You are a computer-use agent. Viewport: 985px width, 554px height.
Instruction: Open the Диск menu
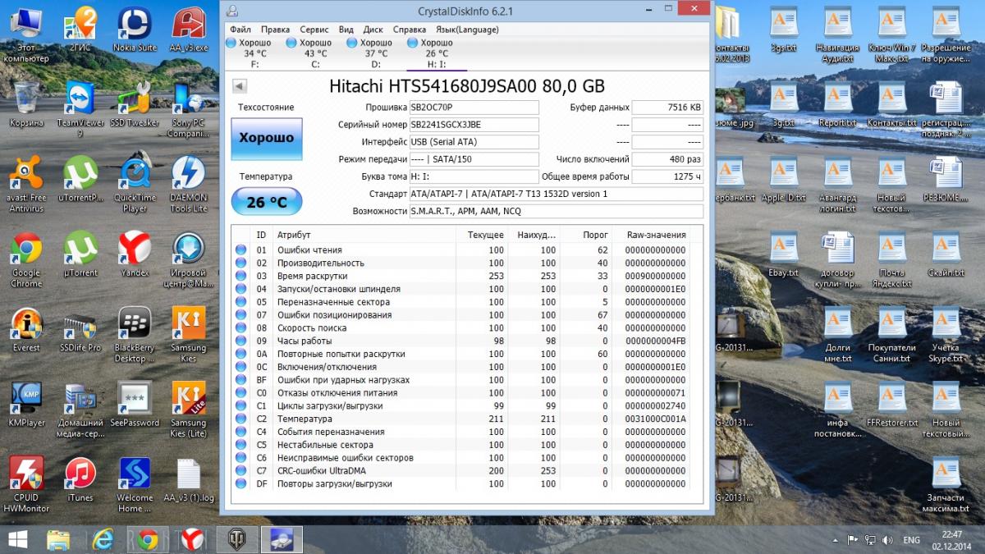click(373, 30)
